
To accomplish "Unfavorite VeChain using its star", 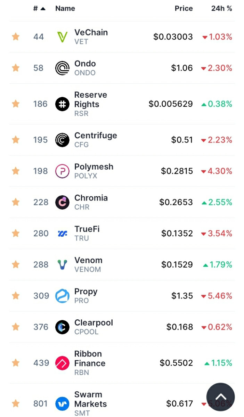I will [x=16, y=37].
